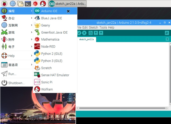Click the vertical scrollbar of the editor
Viewport: 171px width, 124px height.
tap(170, 74)
